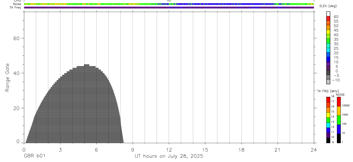Click the y-axis tick label '60'
This screenshot has height=162, width=353.
pyautogui.click(x=16, y=38)
